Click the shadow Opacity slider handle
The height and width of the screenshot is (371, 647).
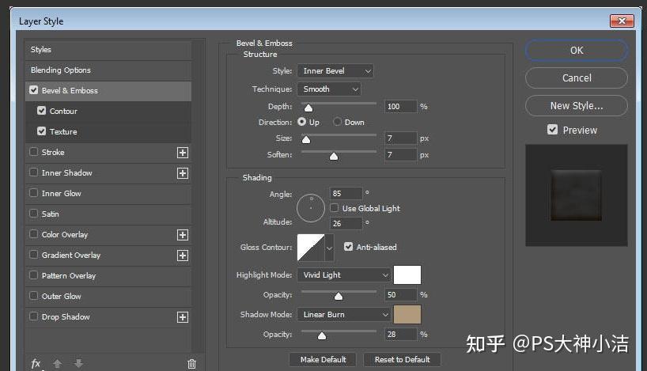click(322, 336)
